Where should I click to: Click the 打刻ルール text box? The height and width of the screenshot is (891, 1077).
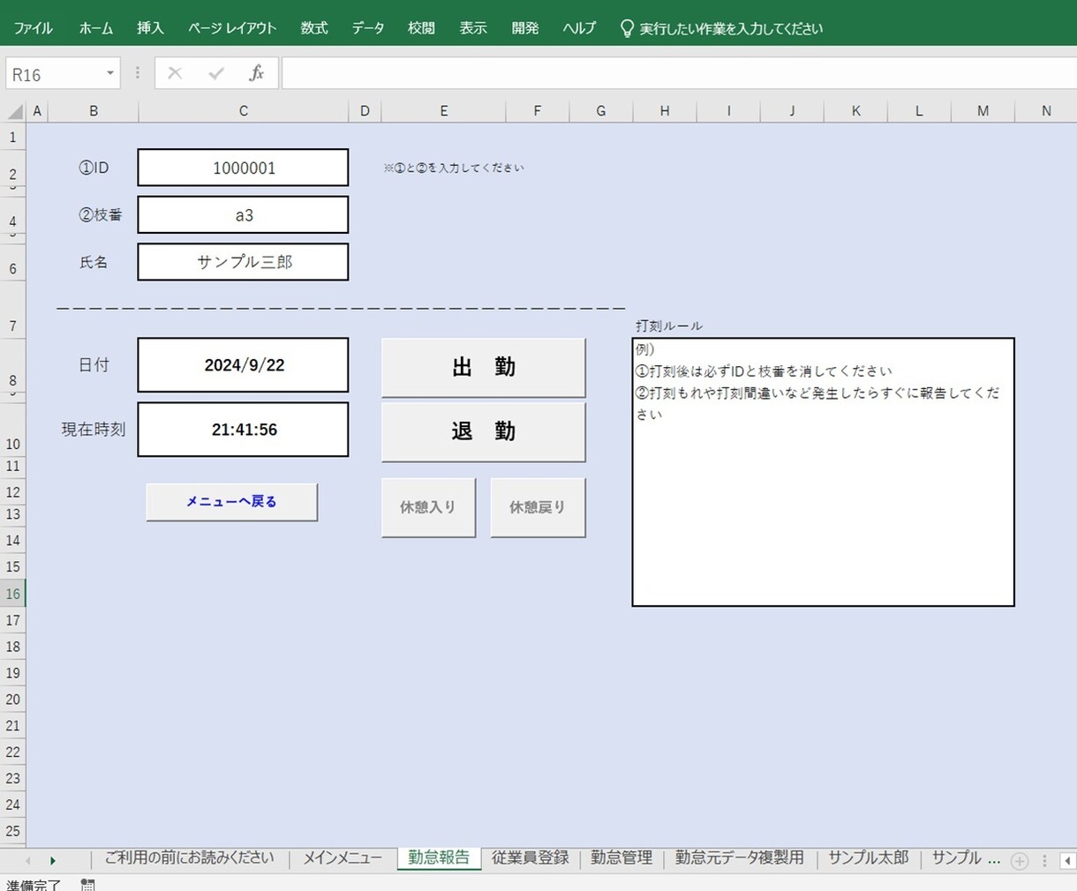pos(823,472)
